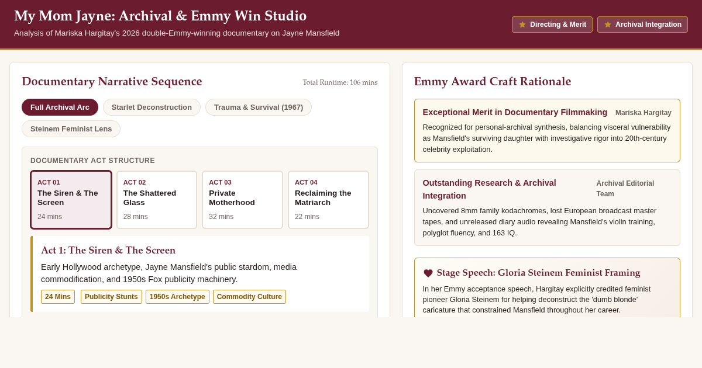The height and width of the screenshot is (368, 702).
Task: Click the Mariska Hargitay recipient label
Action: coord(643,113)
